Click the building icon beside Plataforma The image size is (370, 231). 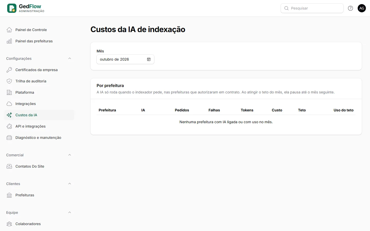(9, 92)
